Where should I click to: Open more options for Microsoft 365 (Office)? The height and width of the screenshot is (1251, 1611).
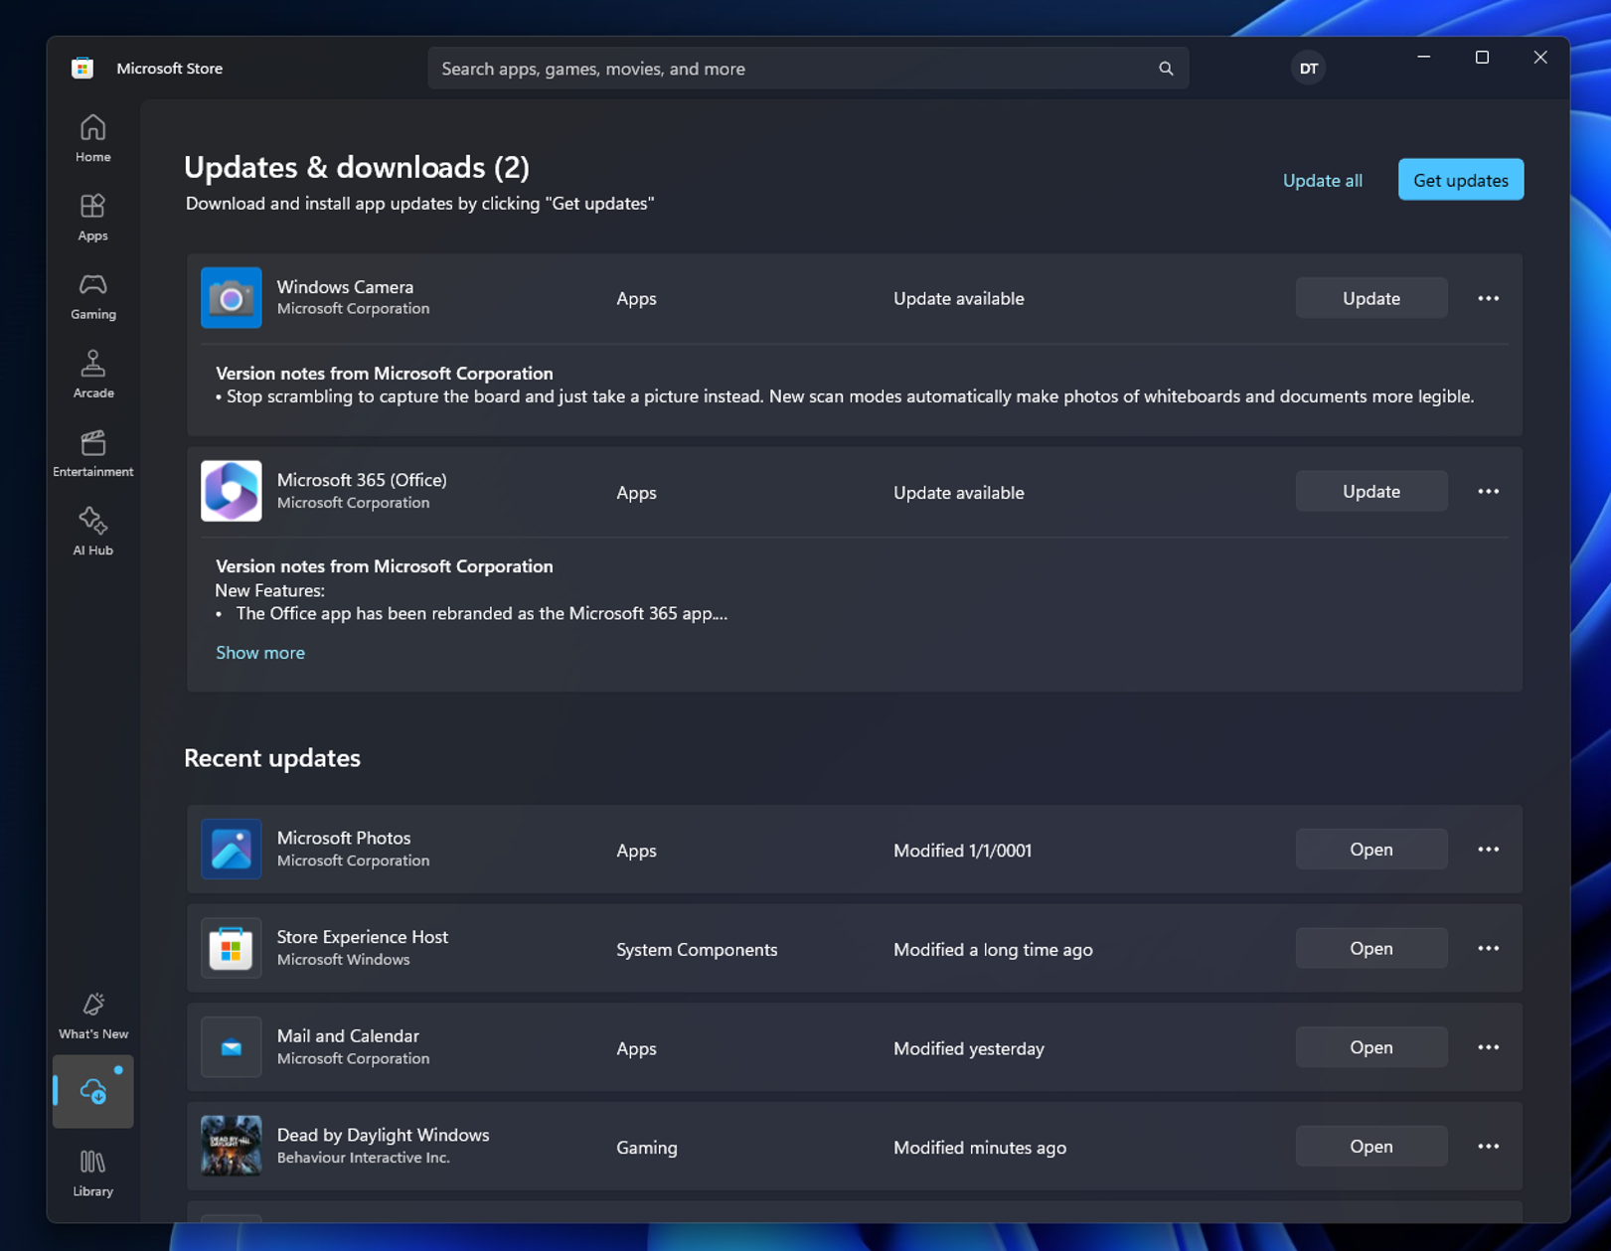click(1488, 491)
